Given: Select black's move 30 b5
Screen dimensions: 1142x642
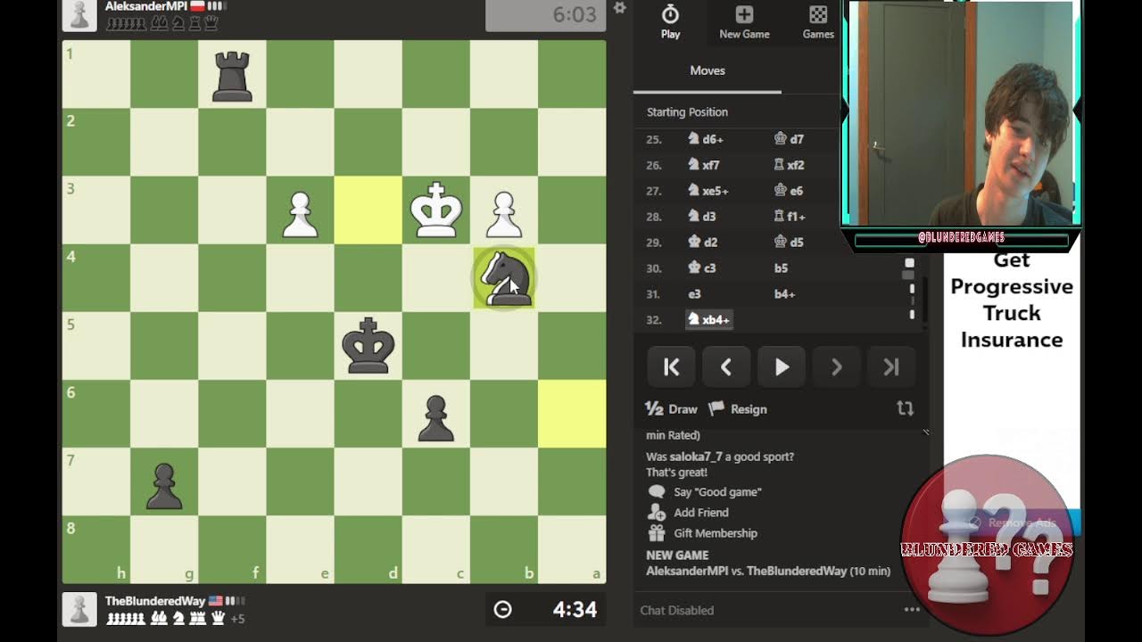Looking at the screenshot, I should pos(782,268).
